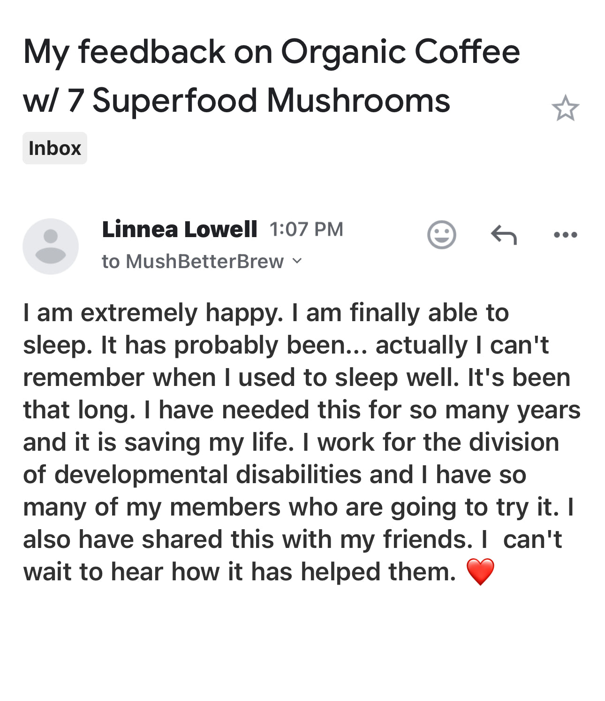Screen dimensions: 605x701
Task: Tap the email subject headline
Action: 272,76
